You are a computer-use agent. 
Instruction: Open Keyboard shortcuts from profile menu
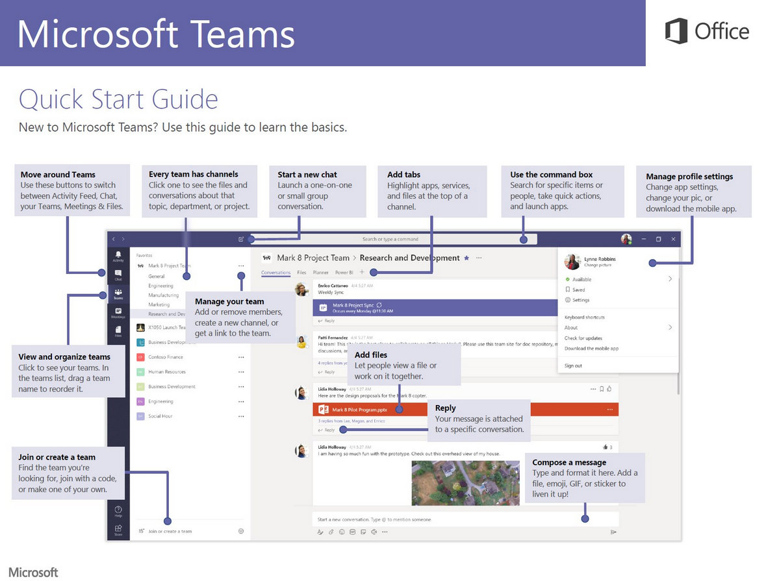[x=585, y=317]
